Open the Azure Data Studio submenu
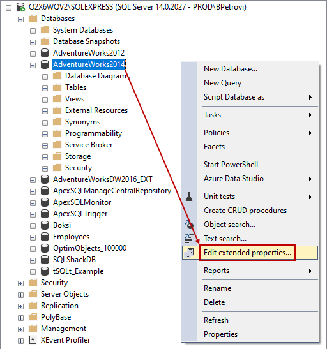 tap(250, 179)
